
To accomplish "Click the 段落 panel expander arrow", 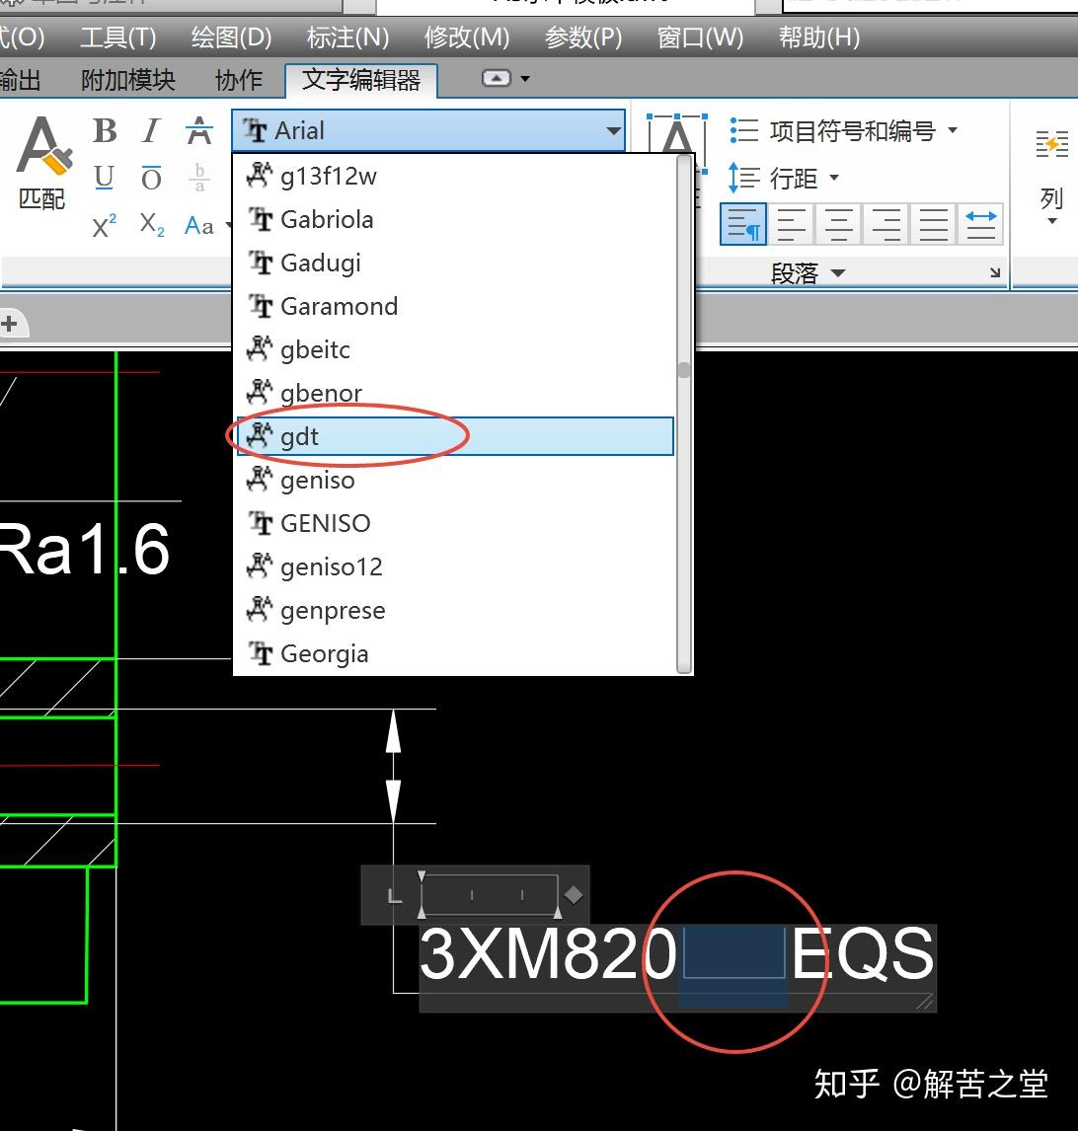I will [x=995, y=272].
